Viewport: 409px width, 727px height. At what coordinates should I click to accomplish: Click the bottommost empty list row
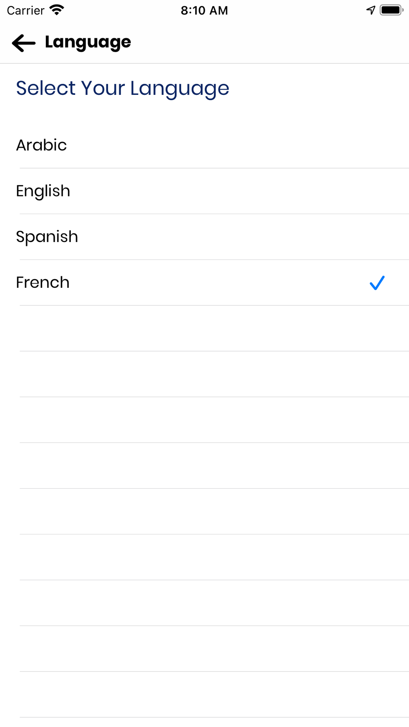pyautogui.click(x=204, y=695)
